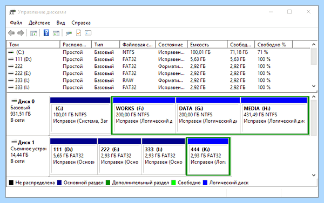Open the Действие menu

point(39,23)
